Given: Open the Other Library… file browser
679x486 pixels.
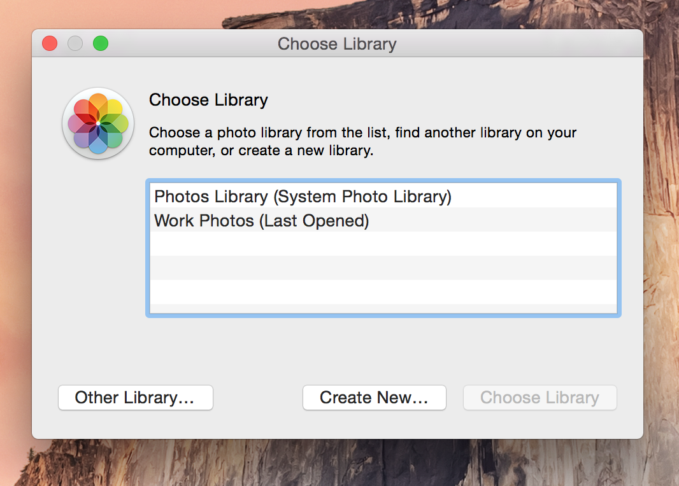Looking at the screenshot, I should point(136,398).
